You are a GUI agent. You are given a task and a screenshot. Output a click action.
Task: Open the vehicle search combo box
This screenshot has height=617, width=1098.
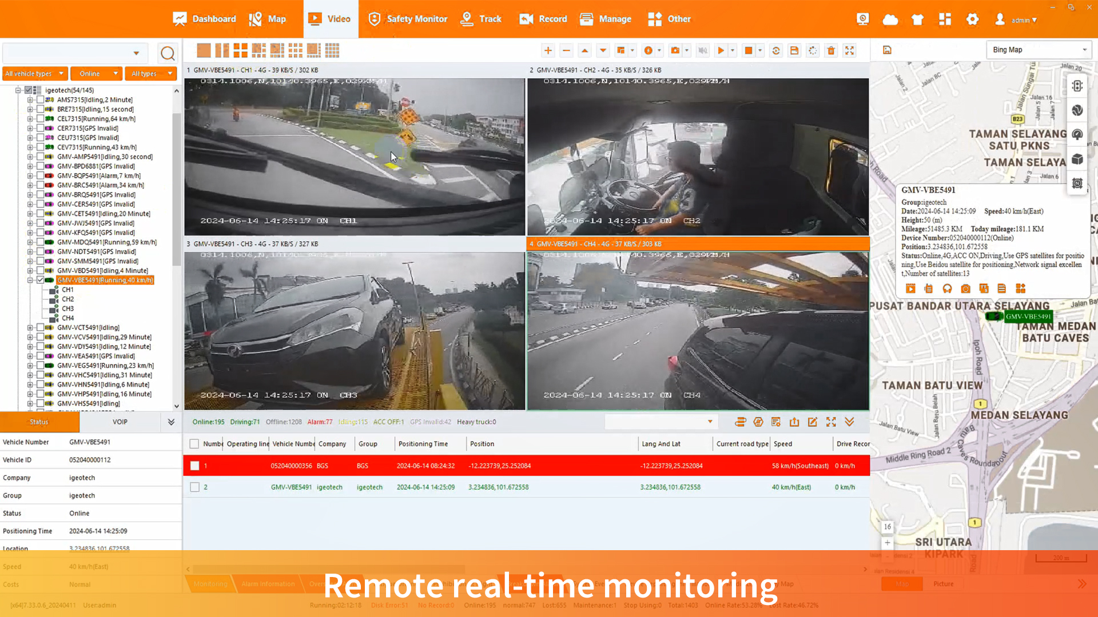tap(75, 53)
